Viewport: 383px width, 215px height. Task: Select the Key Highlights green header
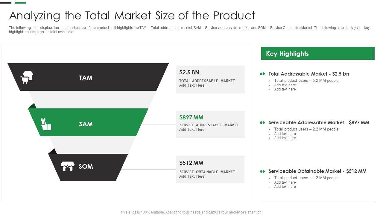[x=317, y=54]
